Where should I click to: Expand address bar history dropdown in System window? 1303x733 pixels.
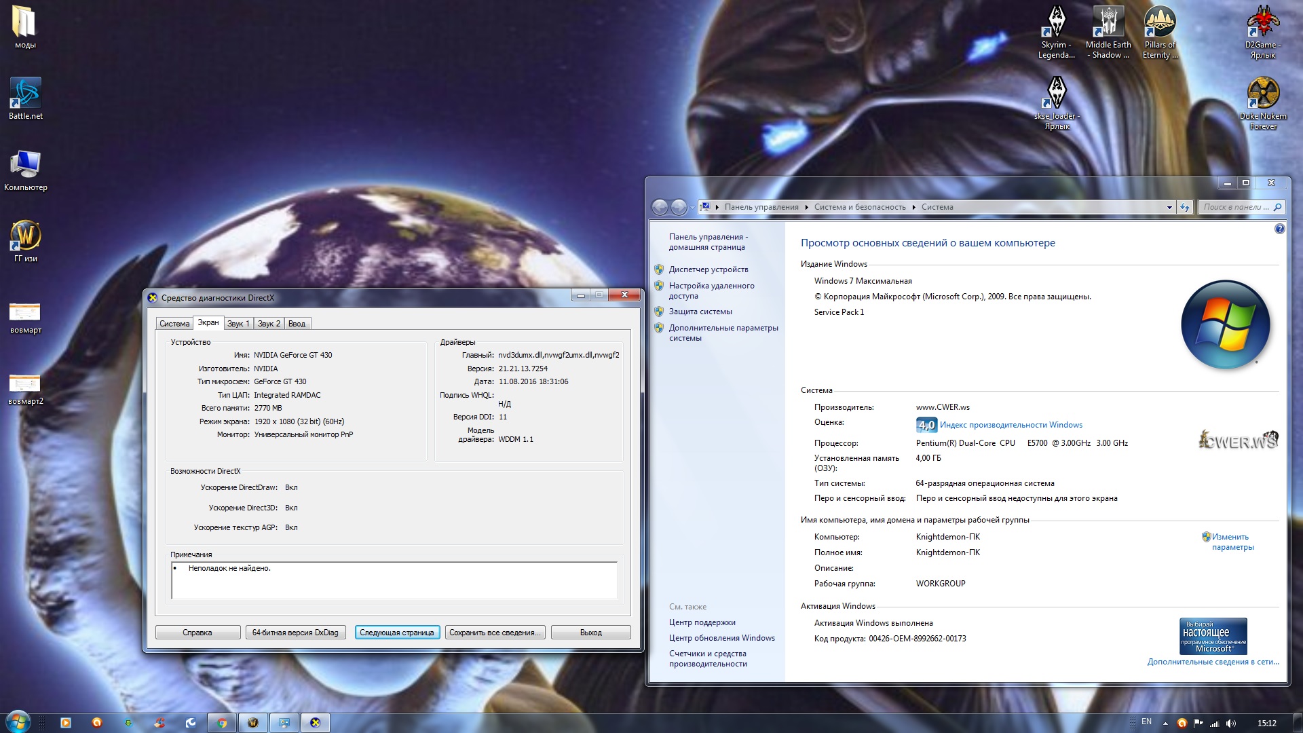pos(1169,208)
